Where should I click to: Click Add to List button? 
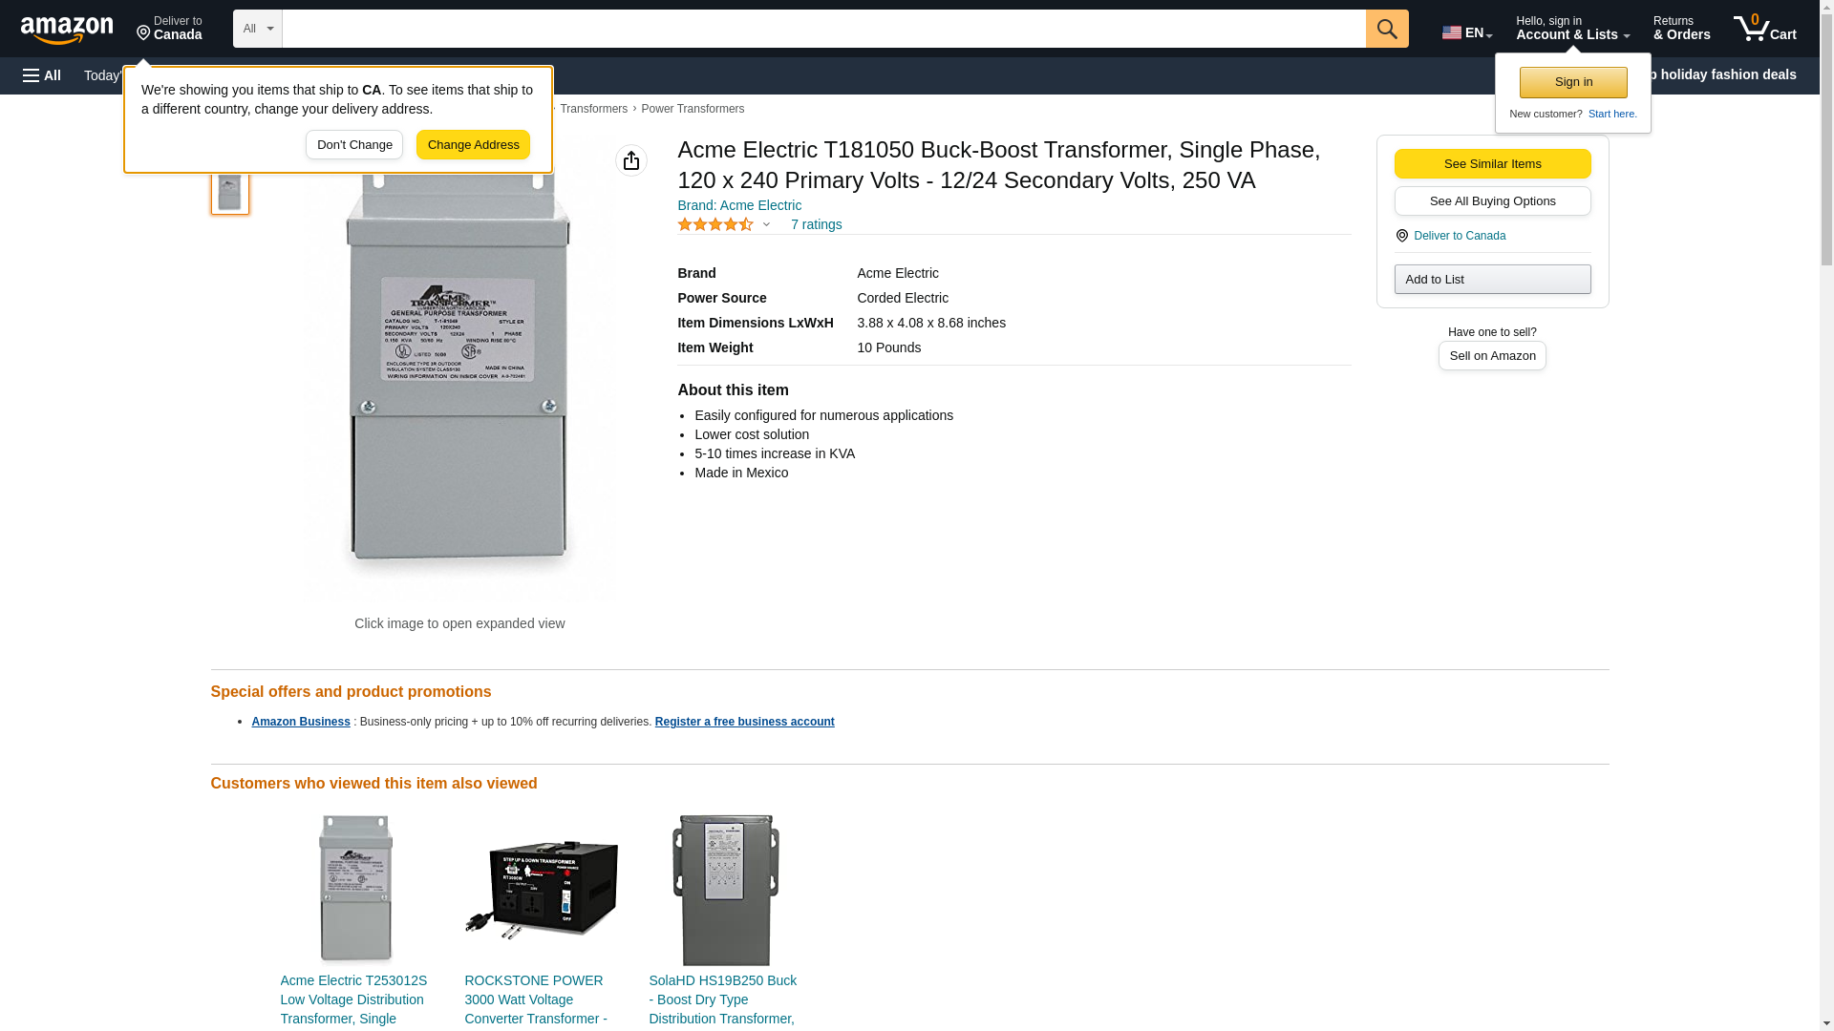[1492, 279]
